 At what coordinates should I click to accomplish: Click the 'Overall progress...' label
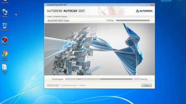pos(58,79)
